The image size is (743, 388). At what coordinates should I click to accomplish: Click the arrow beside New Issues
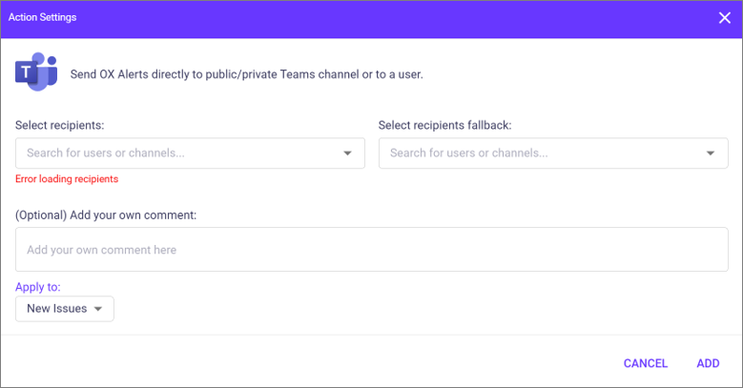coord(98,309)
